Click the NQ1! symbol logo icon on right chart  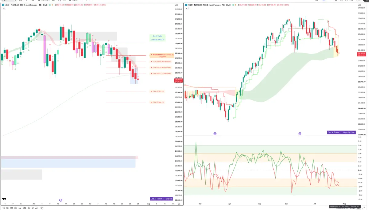[186, 5]
